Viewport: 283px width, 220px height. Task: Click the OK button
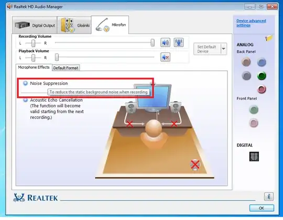coord(262,208)
